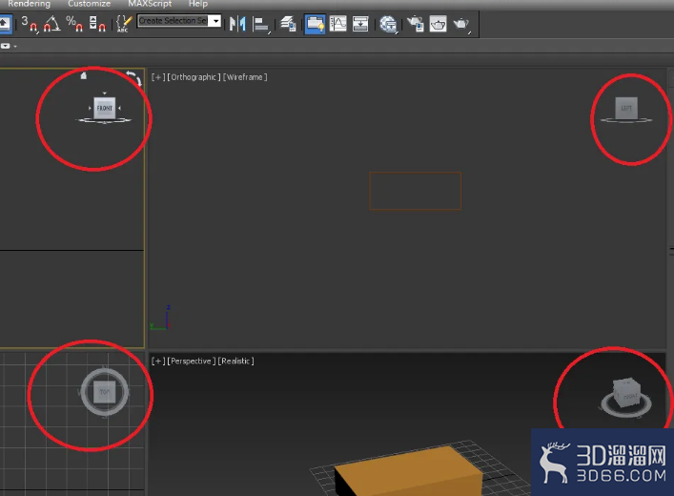Click the Orthographic viewport label
Screen dimensions: 674x496
click(194, 77)
